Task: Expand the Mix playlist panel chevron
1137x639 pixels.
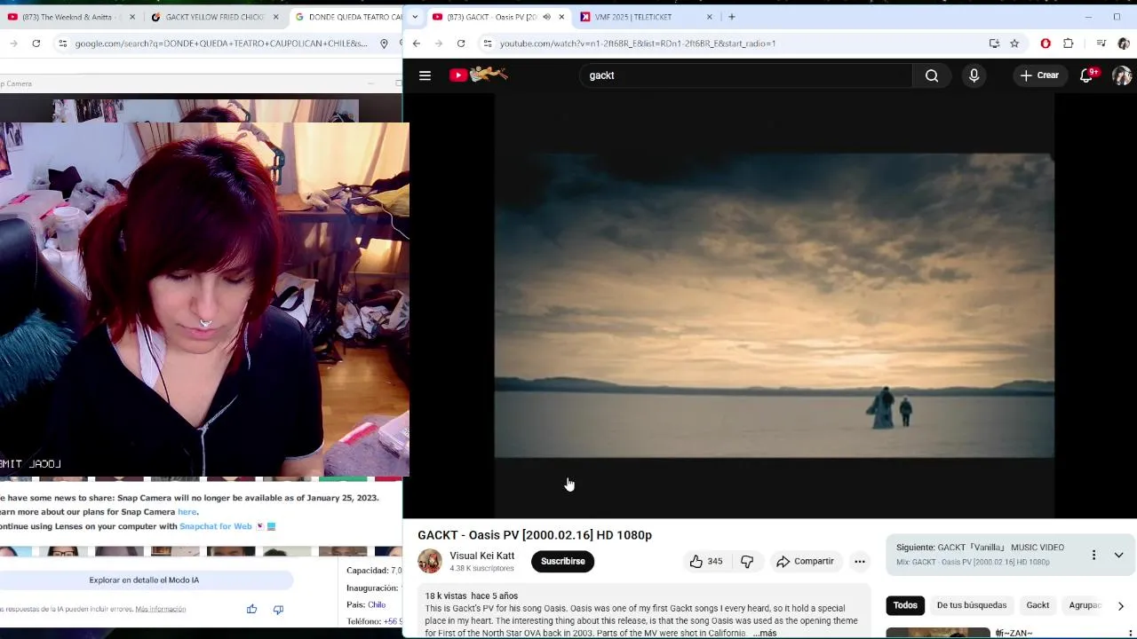Action: 1118,555
